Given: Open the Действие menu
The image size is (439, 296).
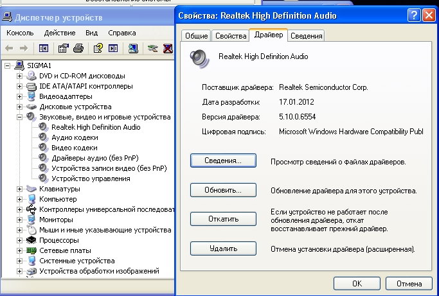Looking at the screenshot, I should pyautogui.click(x=60, y=33).
